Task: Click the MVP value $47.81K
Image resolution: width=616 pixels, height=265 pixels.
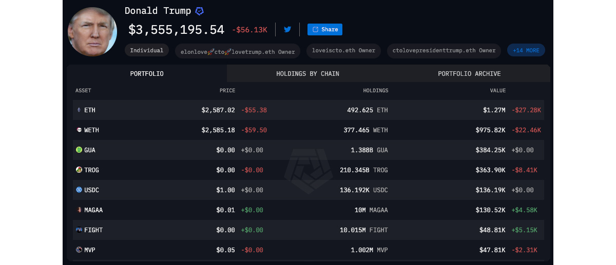Action: tap(493, 250)
